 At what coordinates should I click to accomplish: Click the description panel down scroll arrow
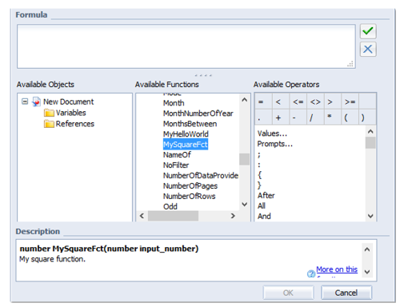367,272
